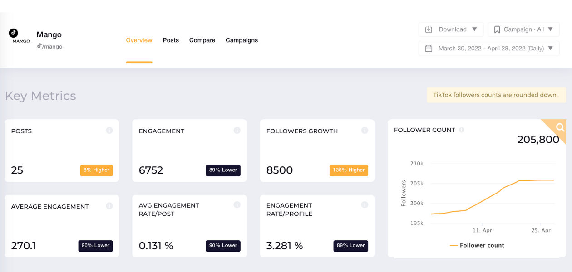Image resolution: width=572 pixels, height=272 pixels.
Task: Open info icon on Engagement Rate/Profile card
Action: [365, 205]
